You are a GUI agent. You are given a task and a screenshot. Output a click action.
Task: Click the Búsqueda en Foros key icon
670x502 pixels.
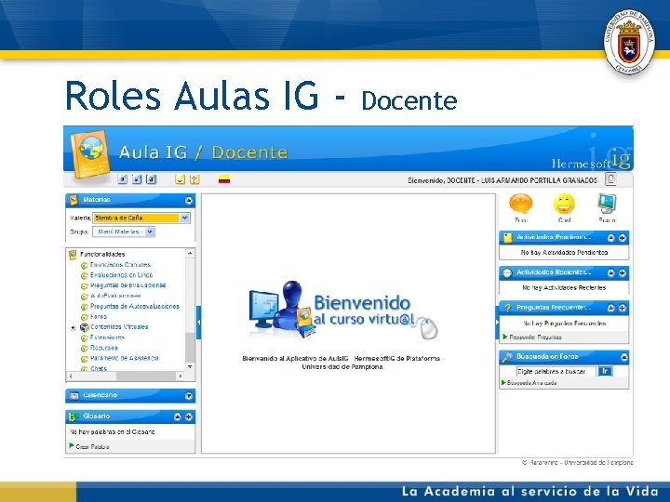pyautogui.click(x=507, y=357)
